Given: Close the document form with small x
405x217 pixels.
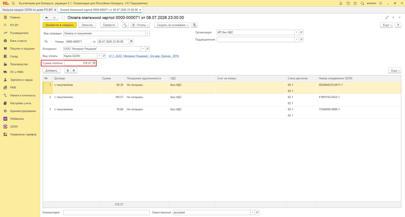Looking at the screenshot, I should click(399, 17).
